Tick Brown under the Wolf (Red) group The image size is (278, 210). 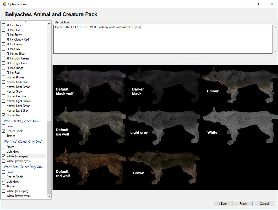[x=3, y=172]
